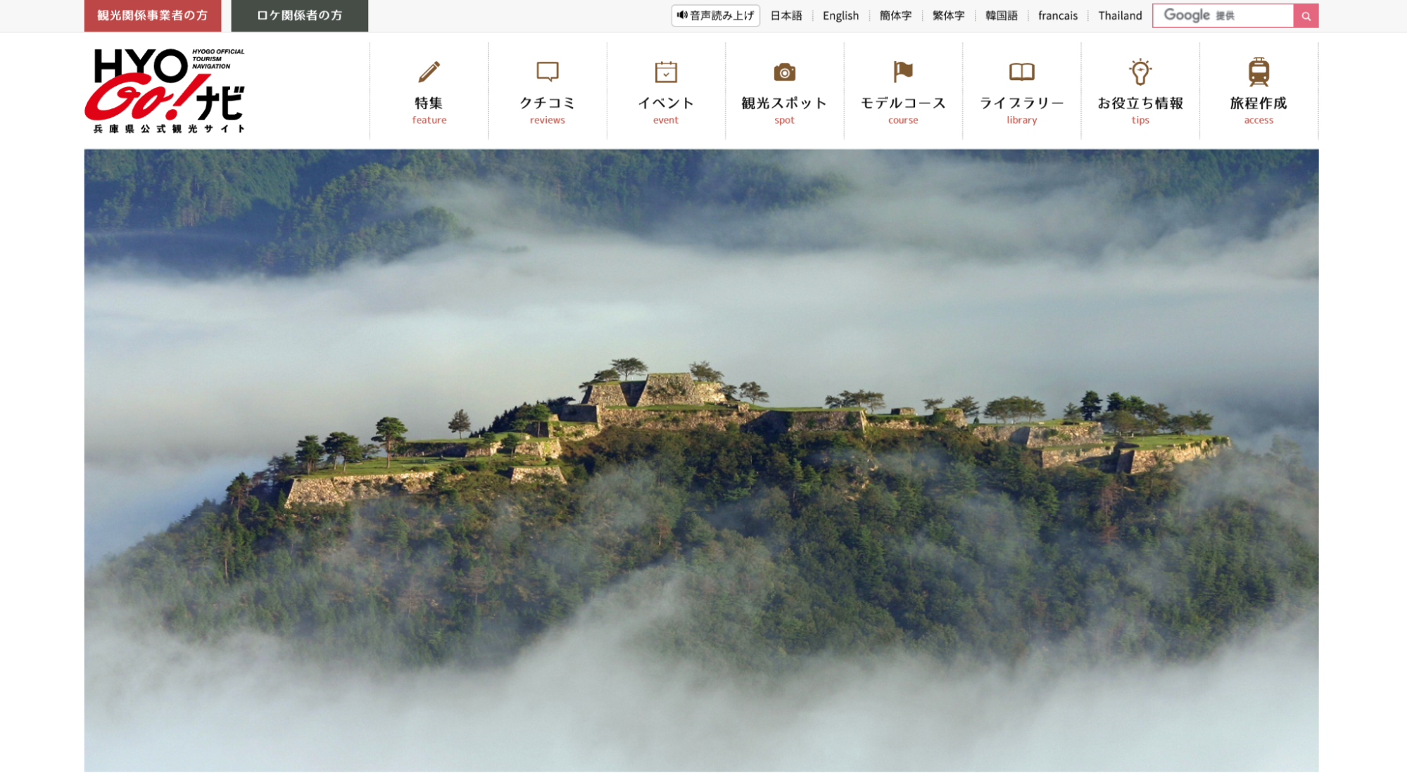Screen dimensions: 1407x773
Task: Click the magnifier search button
Action: (x=1306, y=15)
